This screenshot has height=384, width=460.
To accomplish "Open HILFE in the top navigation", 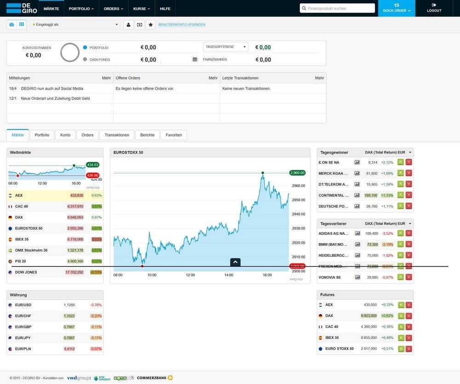I will pos(165,9).
